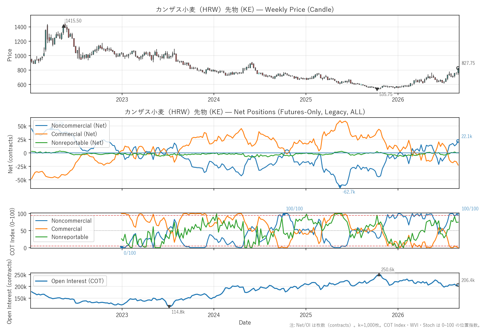
Task: Select the 1415.50 high price annotation
Action: (x=74, y=21)
